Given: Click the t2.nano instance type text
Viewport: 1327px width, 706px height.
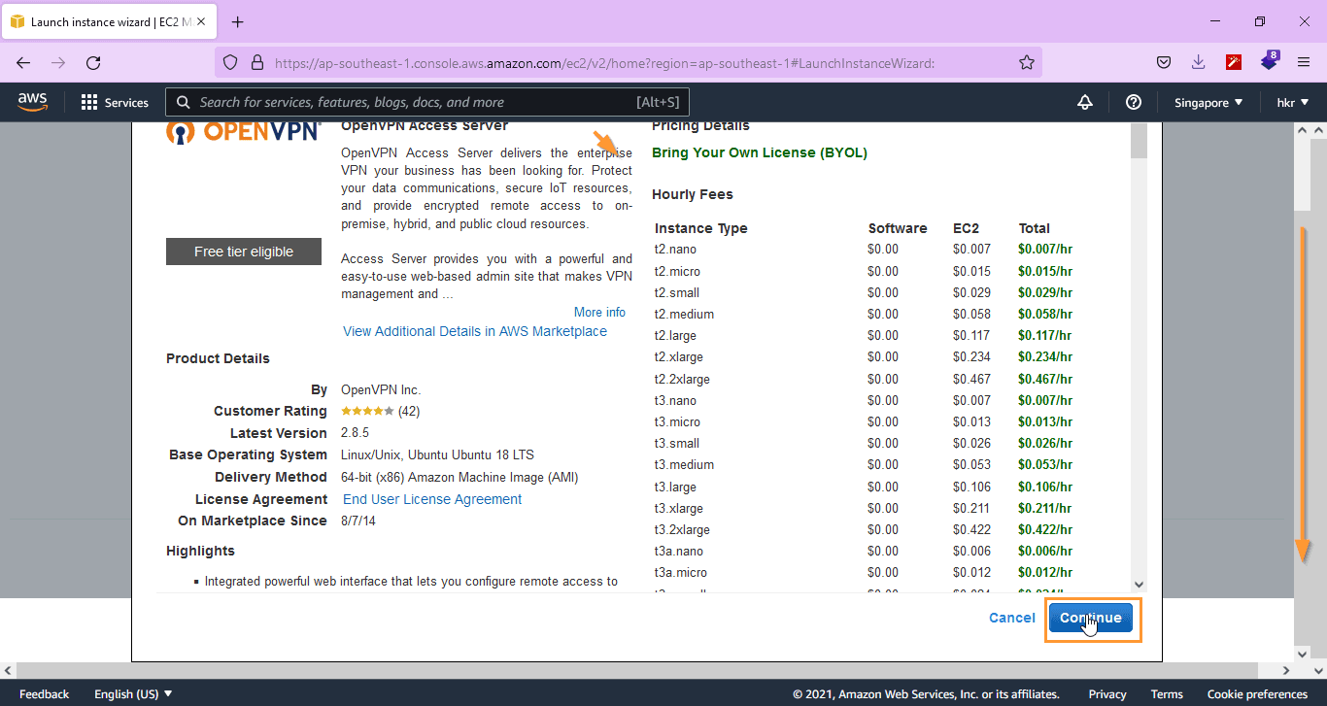Looking at the screenshot, I should tap(675, 250).
